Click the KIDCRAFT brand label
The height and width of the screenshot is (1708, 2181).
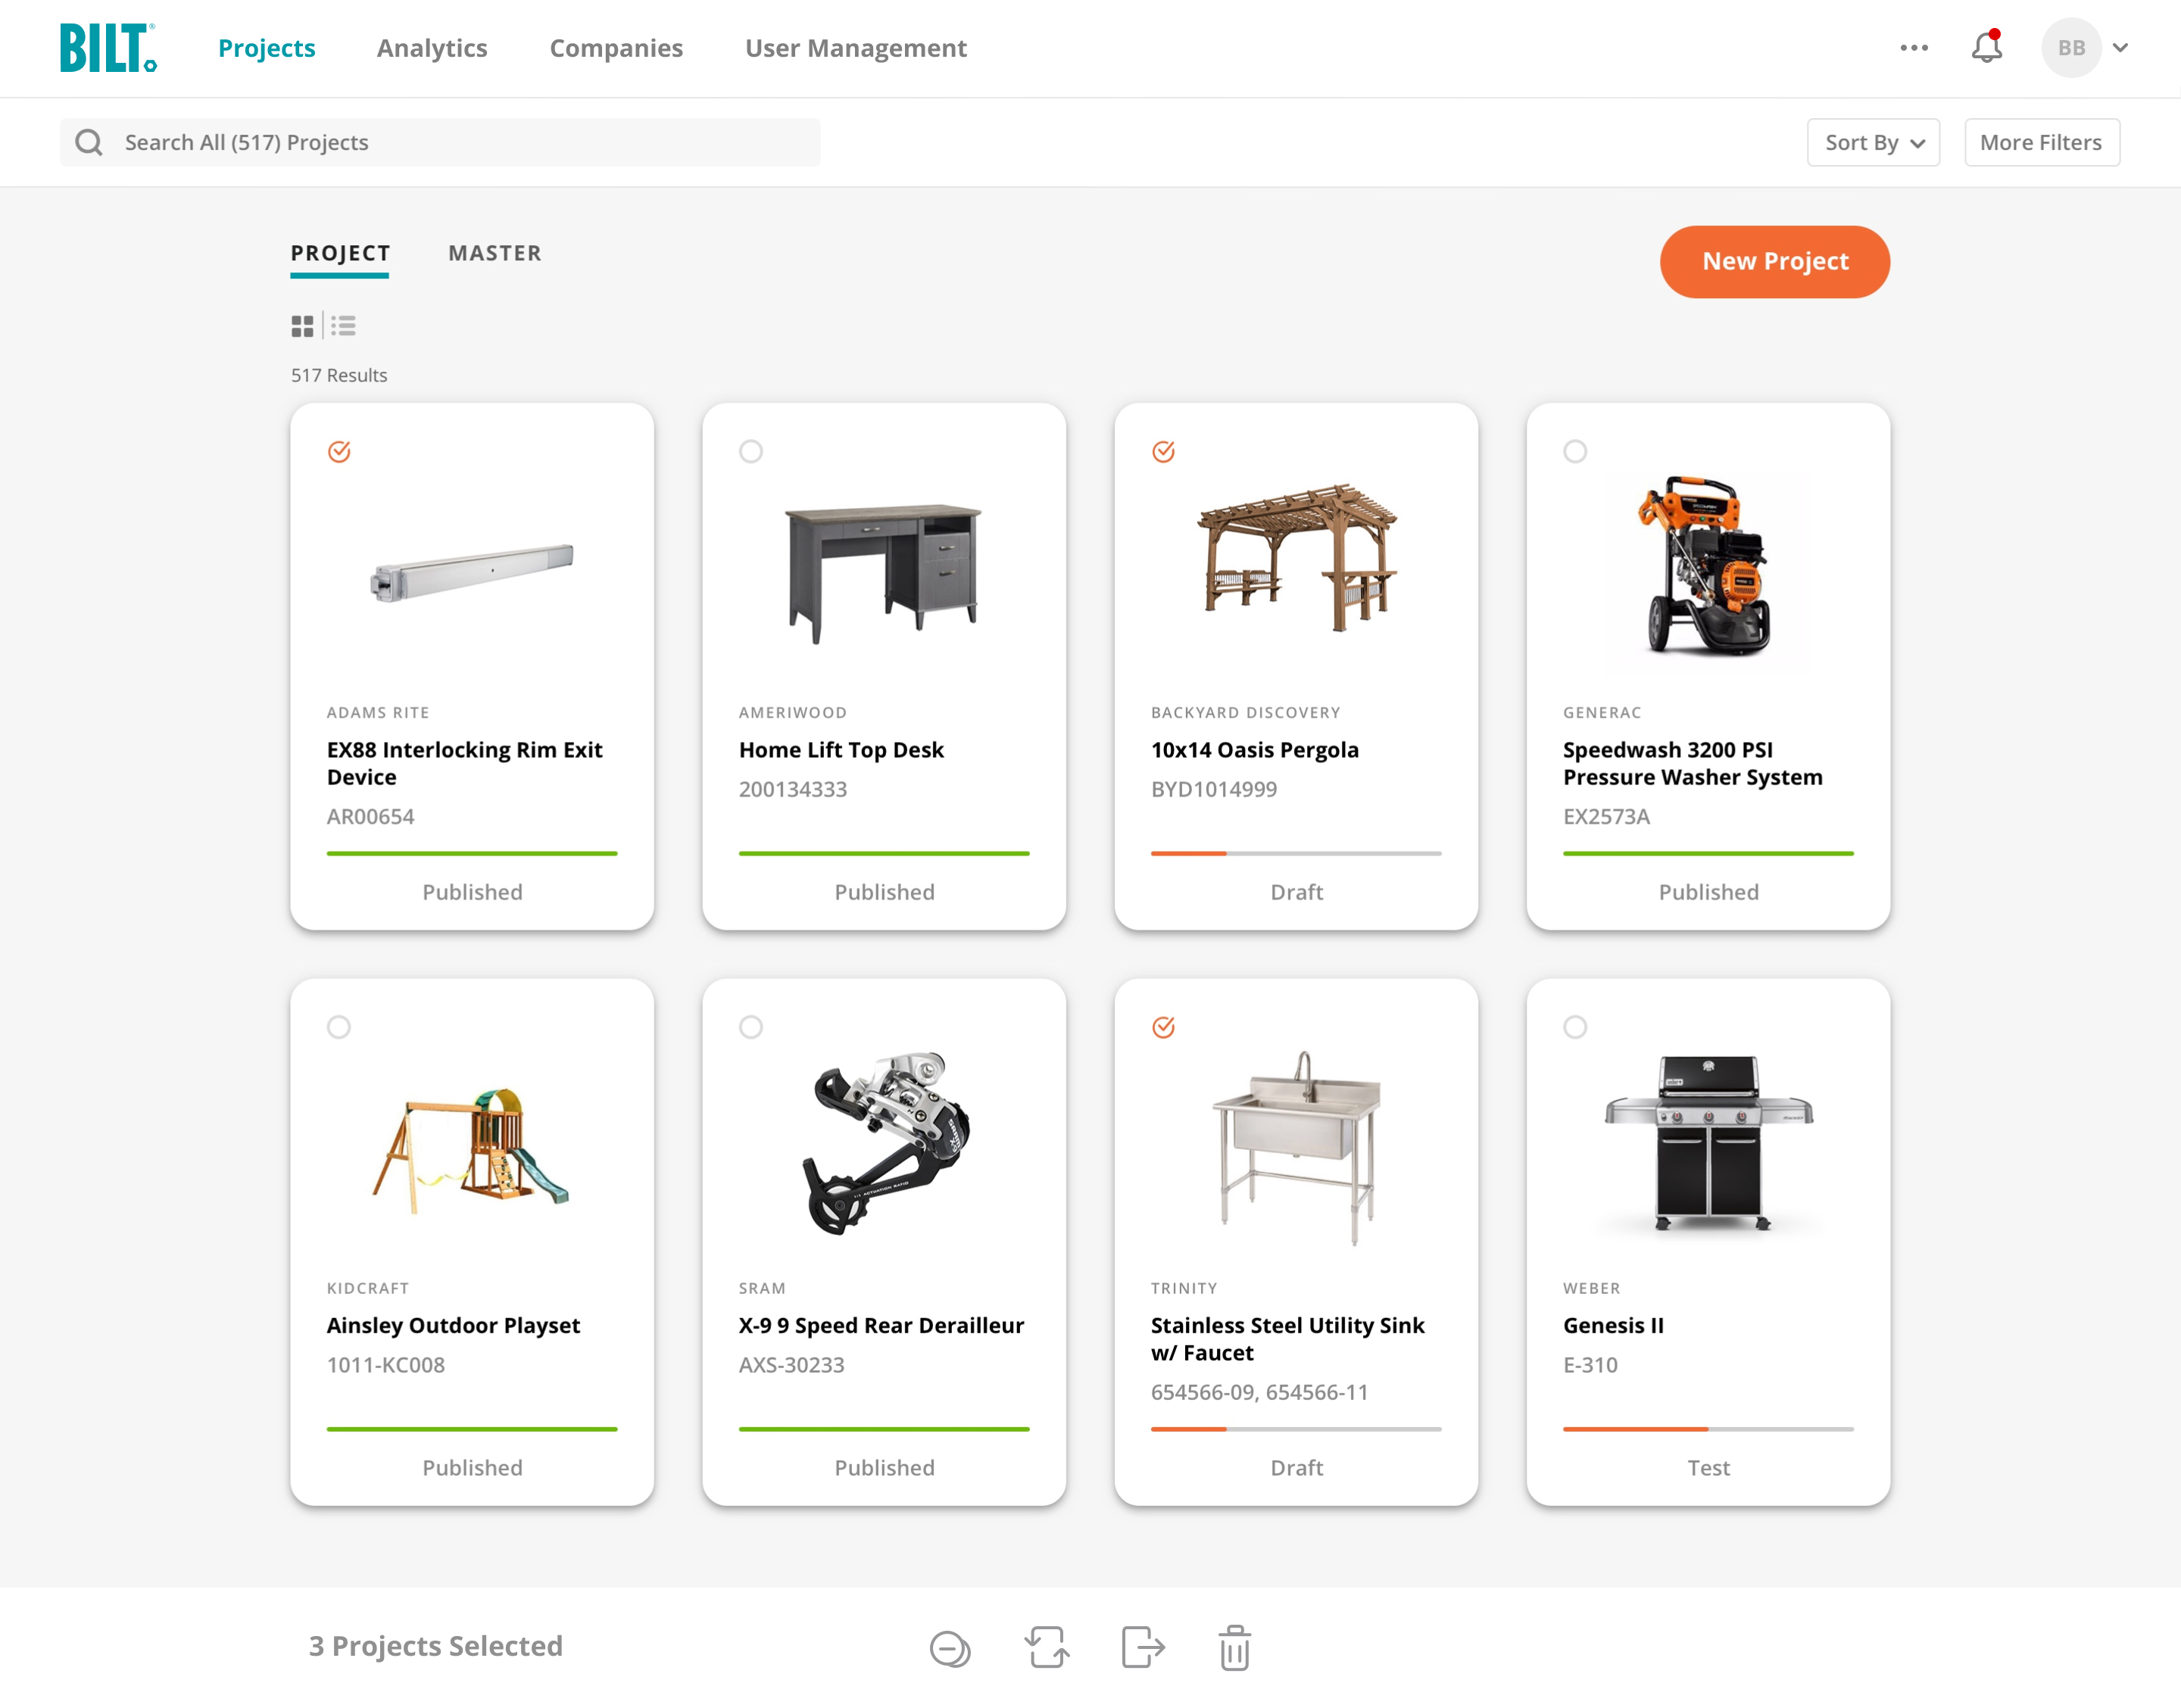[367, 1289]
